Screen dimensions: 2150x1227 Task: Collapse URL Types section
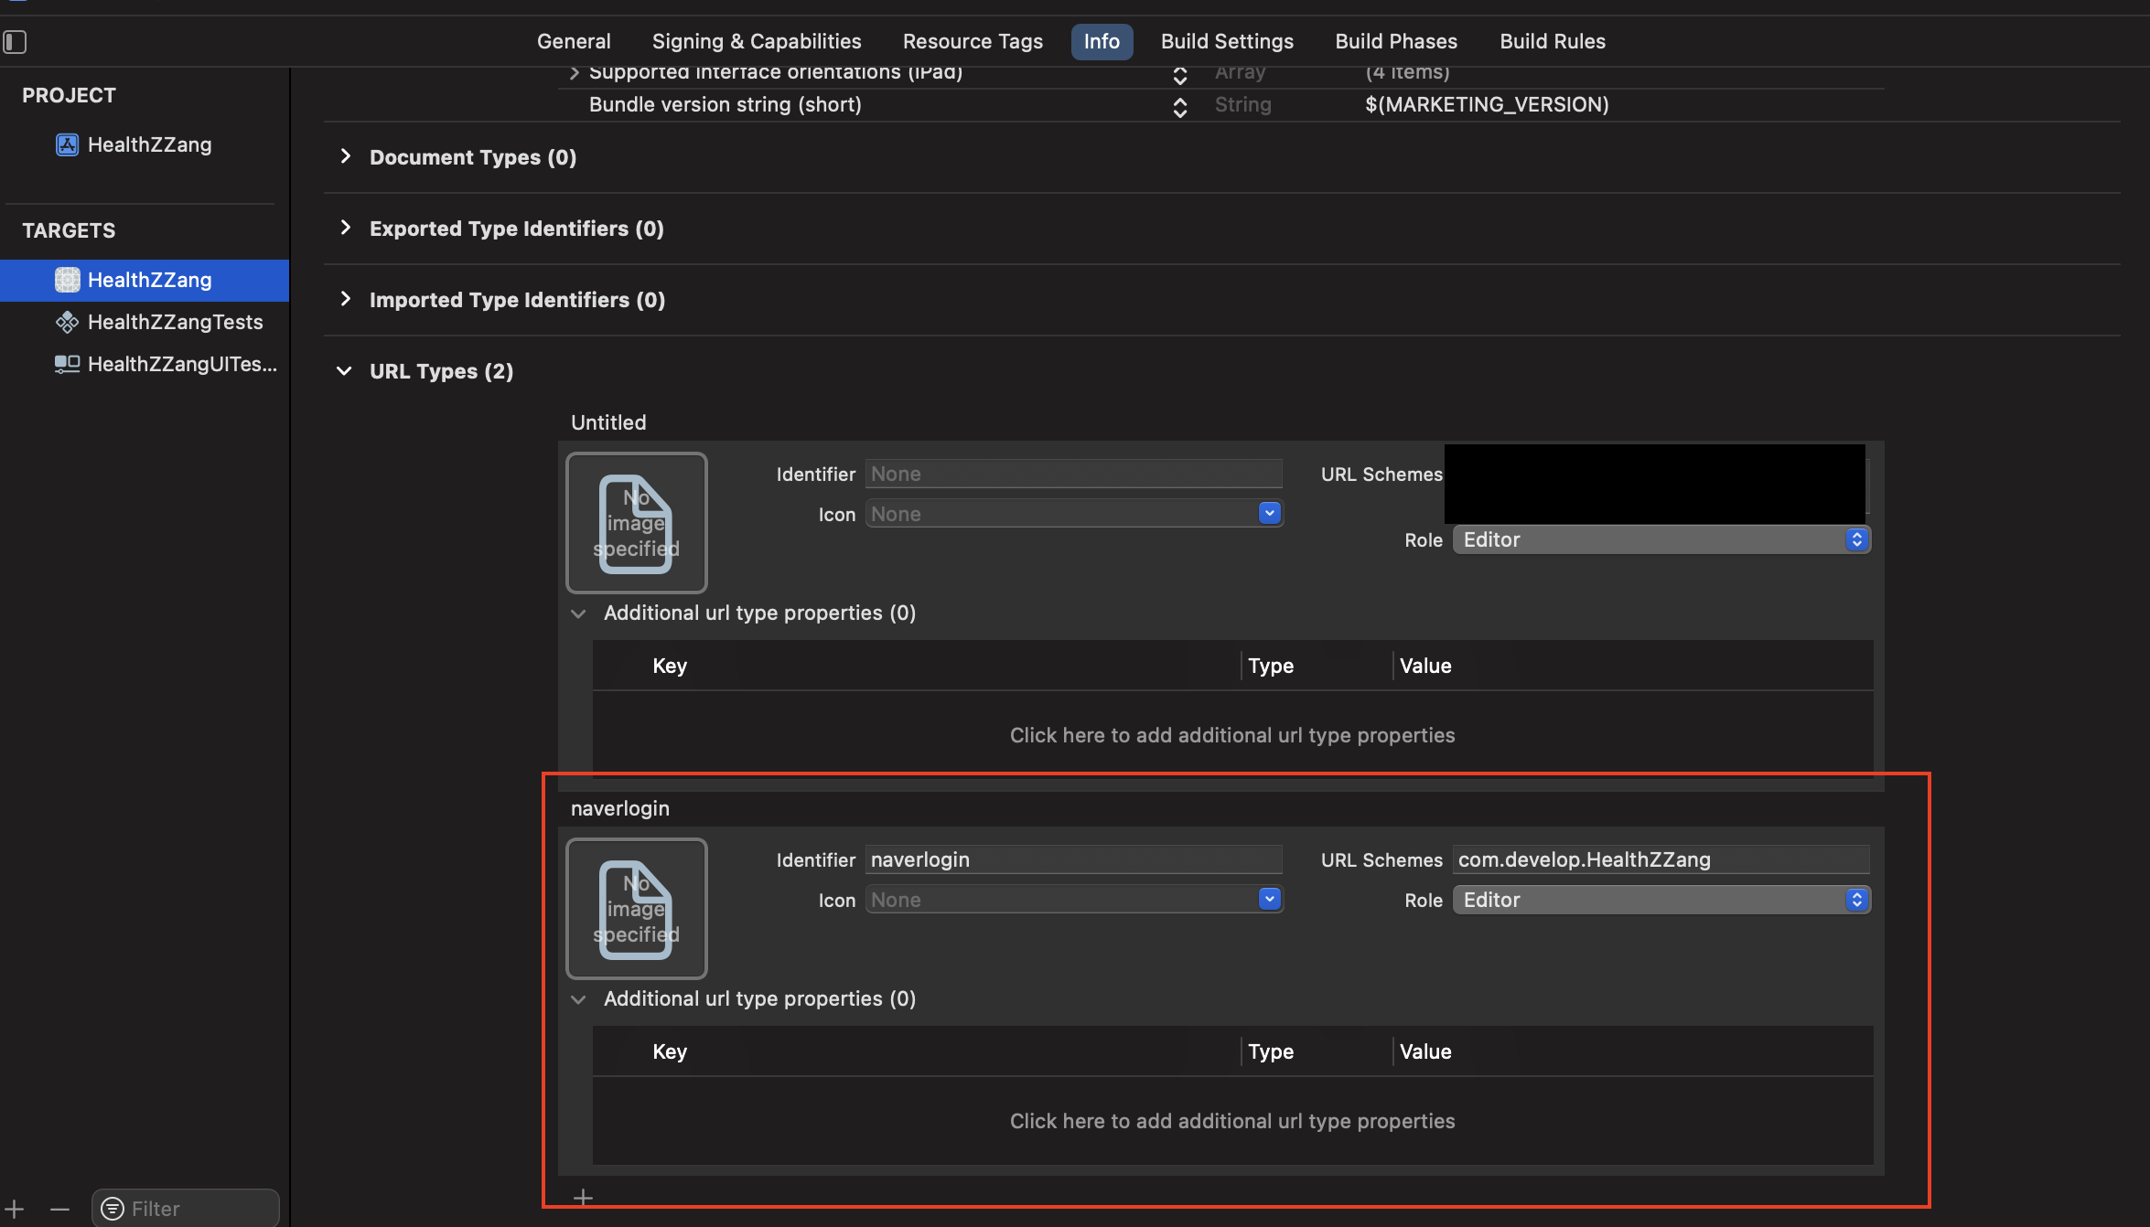pyautogui.click(x=344, y=371)
